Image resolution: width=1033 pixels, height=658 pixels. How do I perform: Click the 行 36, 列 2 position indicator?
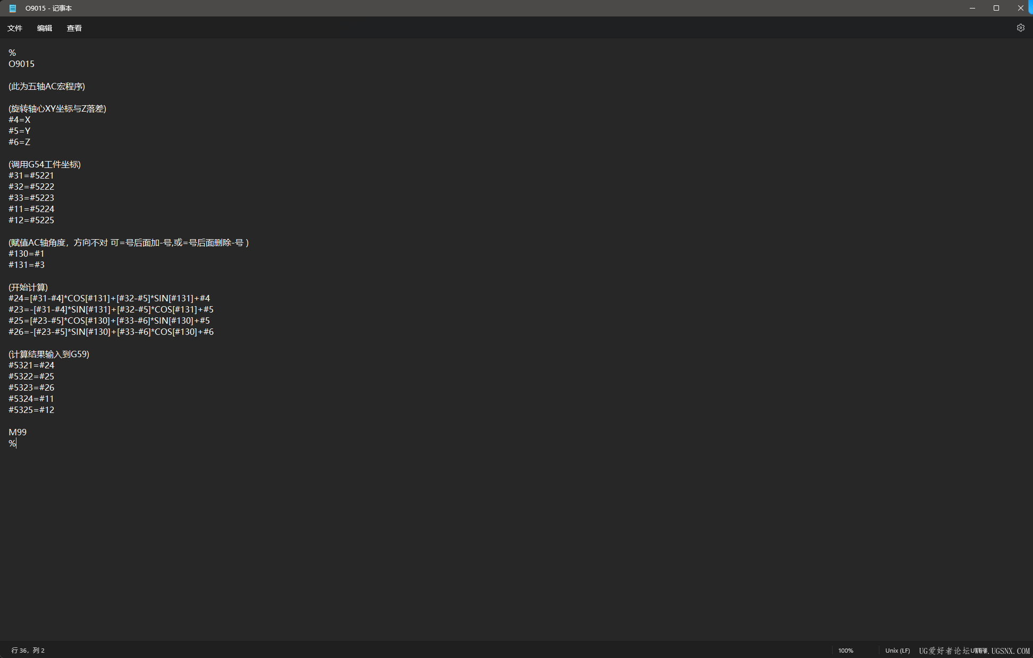click(x=28, y=651)
